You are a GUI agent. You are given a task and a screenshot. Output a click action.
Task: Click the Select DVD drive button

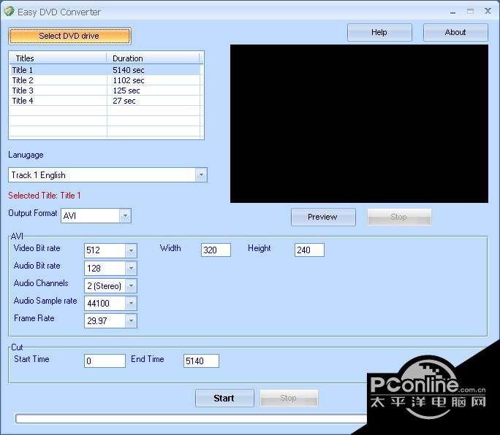coord(69,36)
